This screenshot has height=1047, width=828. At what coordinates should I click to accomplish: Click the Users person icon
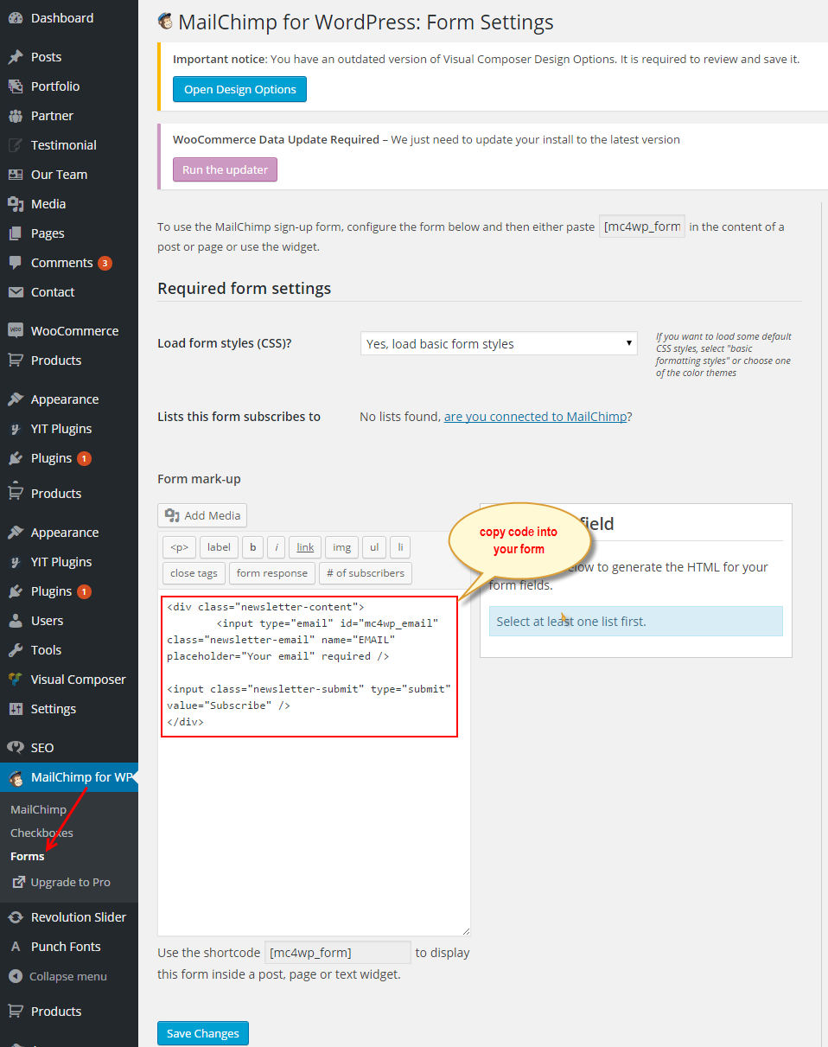pos(16,621)
